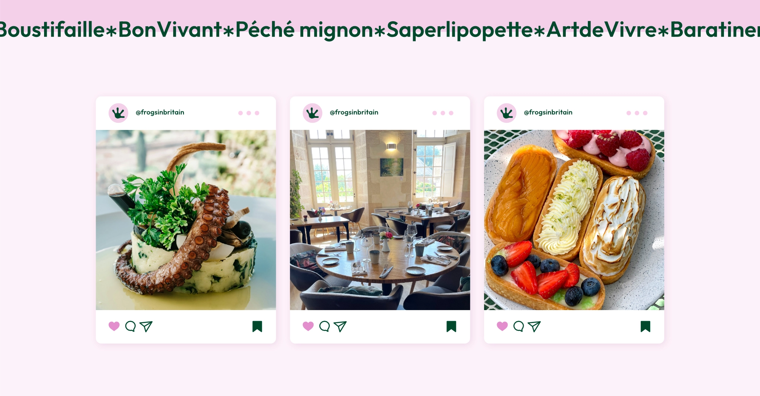
Task: Share the octopus dish post via paper plane
Action: click(x=146, y=326)
